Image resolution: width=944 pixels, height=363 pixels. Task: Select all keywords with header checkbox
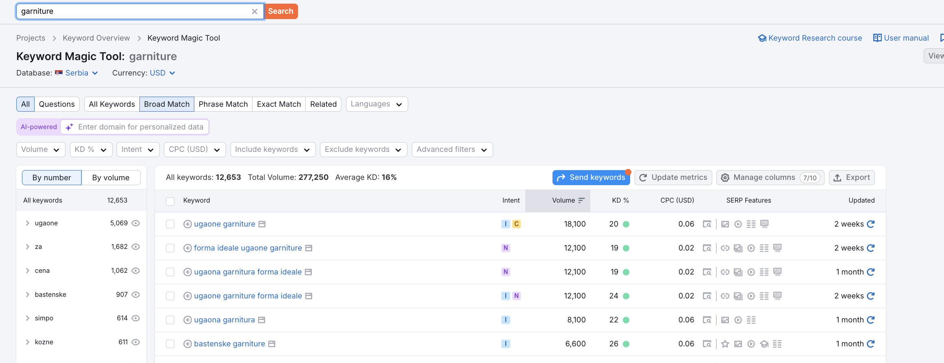click(170, 201)
